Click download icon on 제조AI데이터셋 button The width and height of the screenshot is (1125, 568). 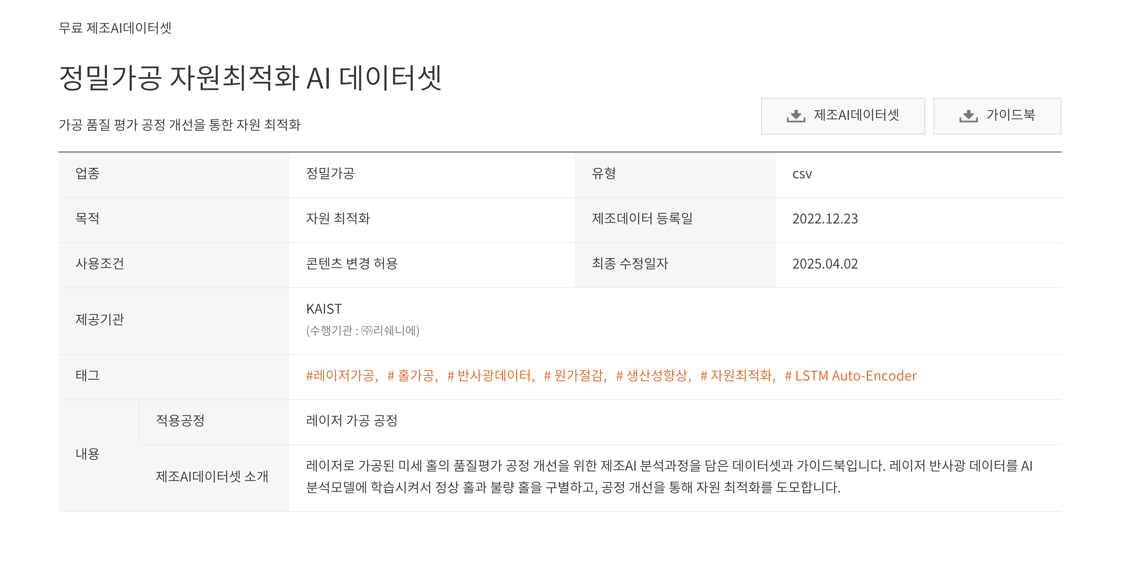click(796, 116)
